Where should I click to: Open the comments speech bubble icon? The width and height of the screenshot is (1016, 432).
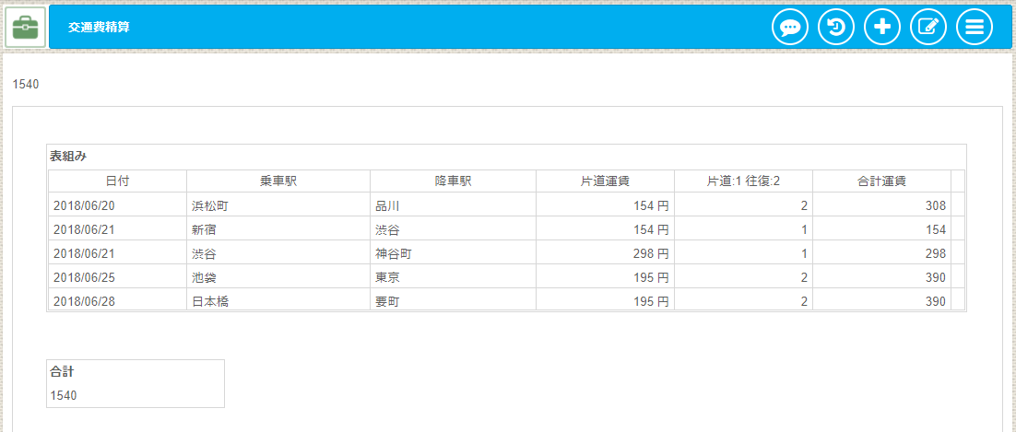[790, 28]
